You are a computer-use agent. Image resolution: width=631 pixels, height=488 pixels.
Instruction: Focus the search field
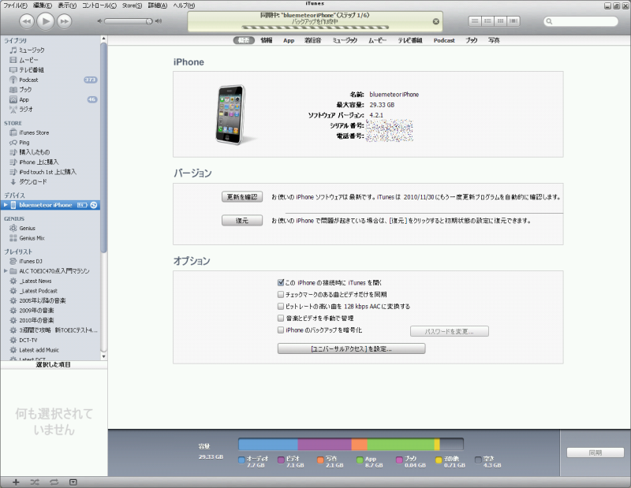pos(581,21)
